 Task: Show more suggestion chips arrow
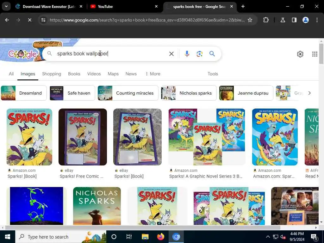(x=309, y=93)
